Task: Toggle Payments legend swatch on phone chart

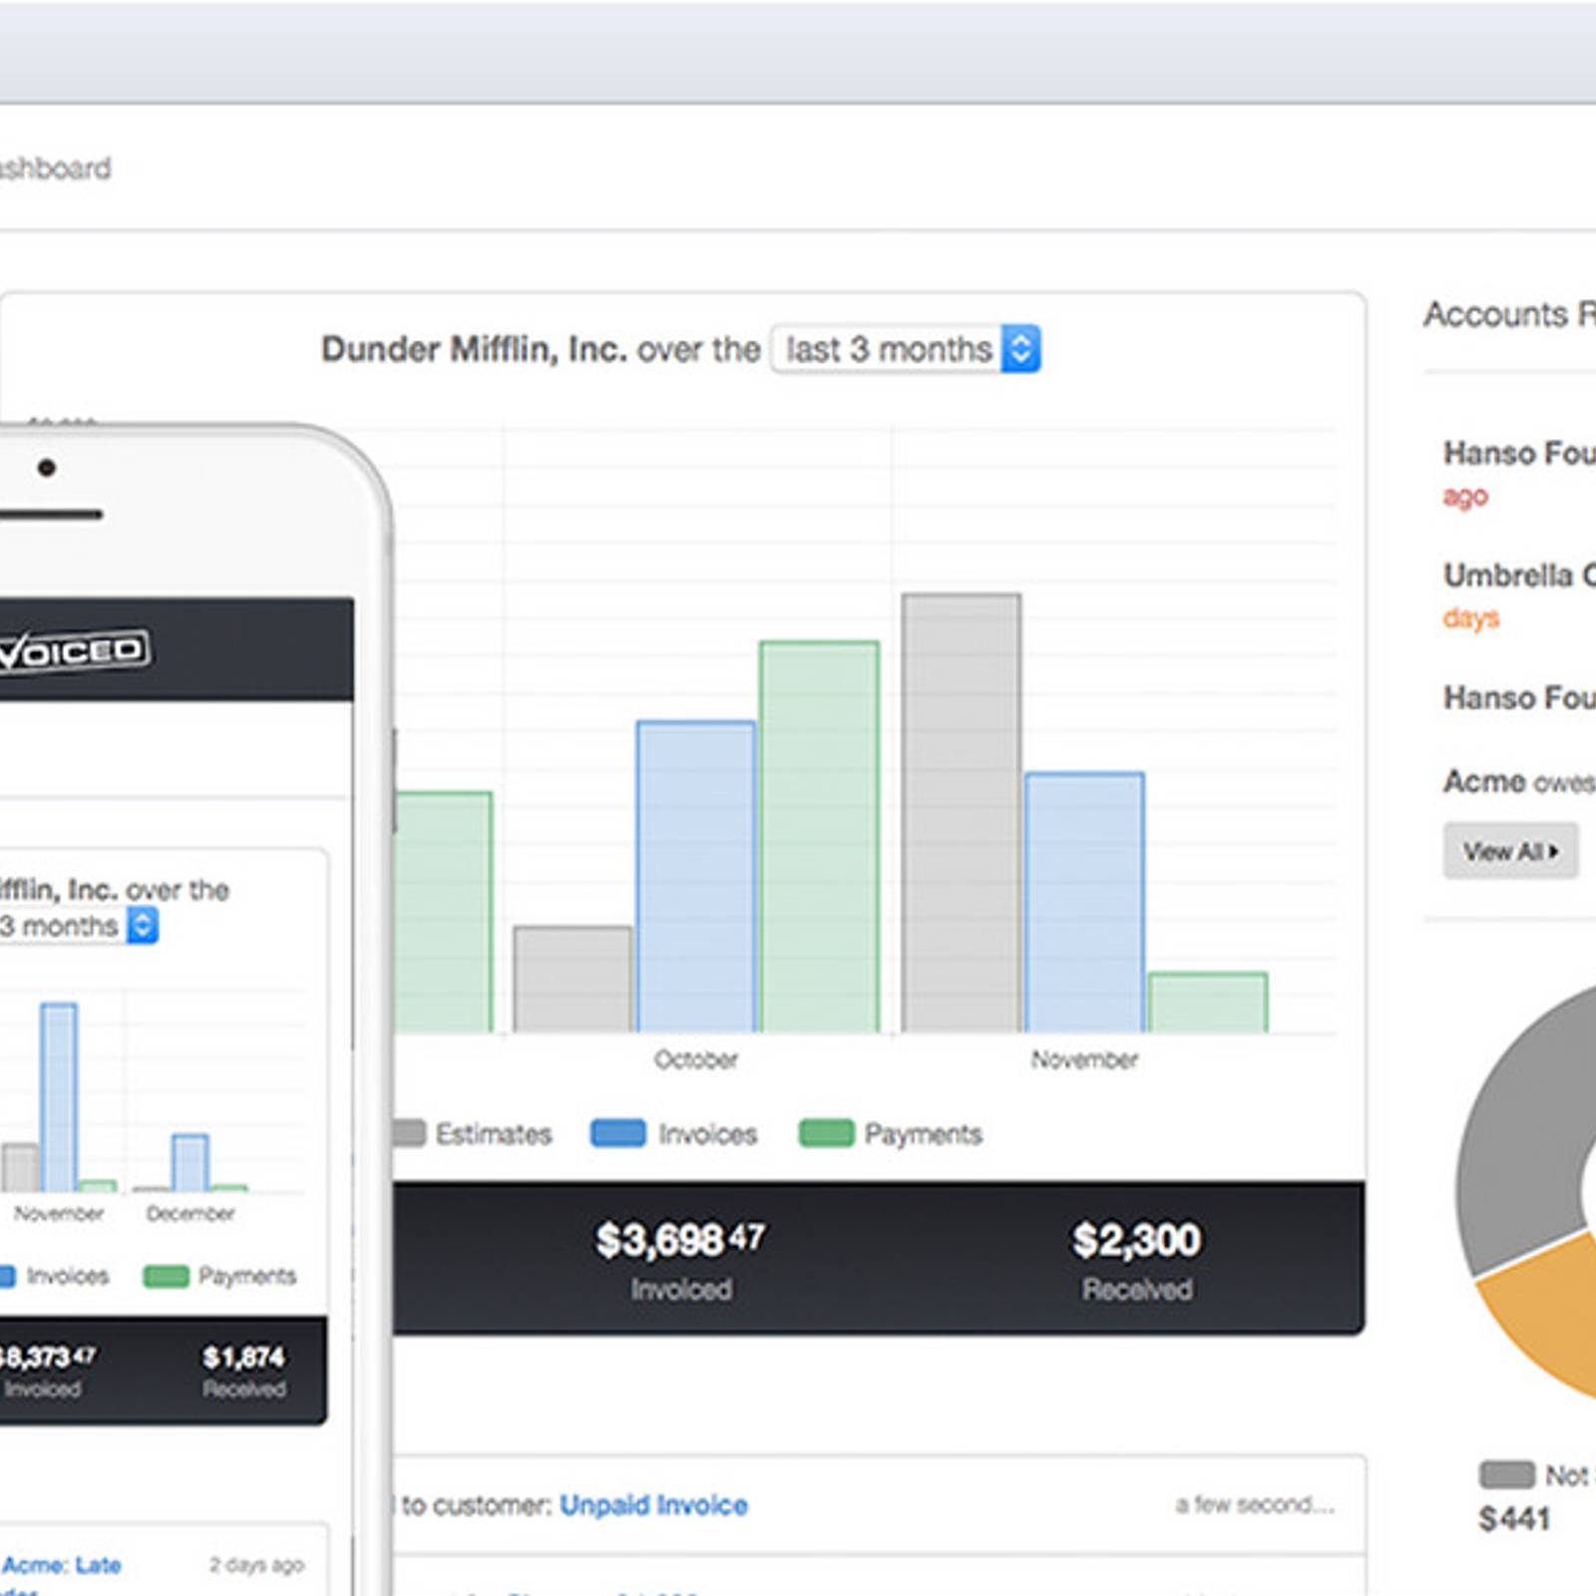Action: [166, 1276]
